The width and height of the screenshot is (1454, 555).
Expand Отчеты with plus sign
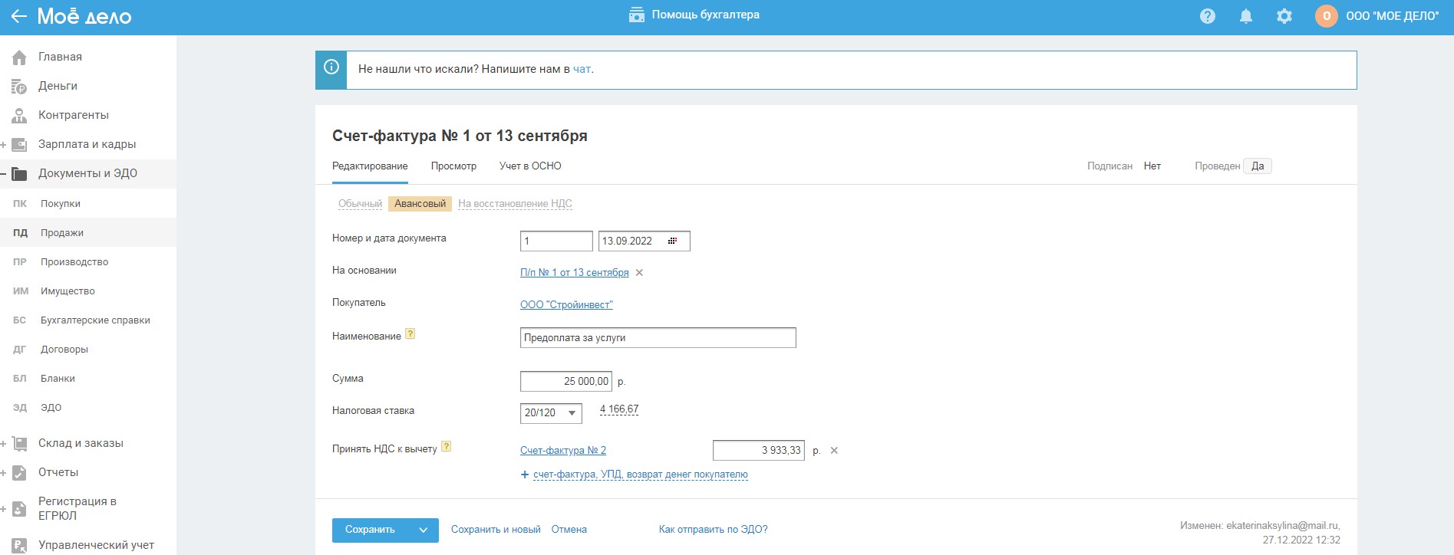[4, 472]
